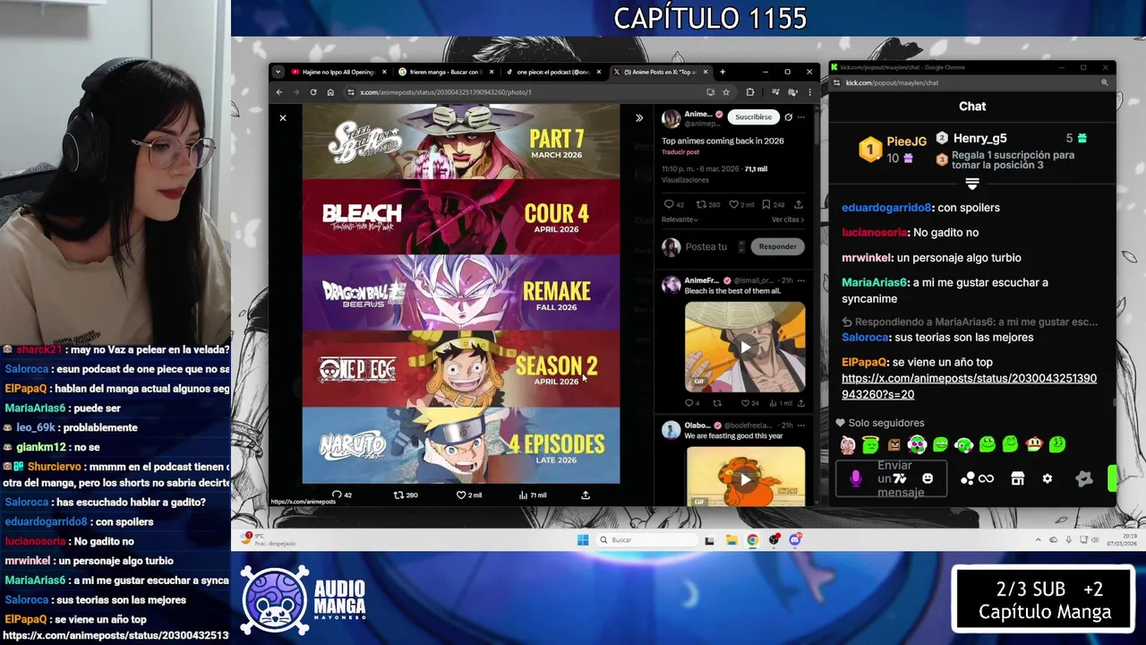Open the weather widget on taskbar

269,539
